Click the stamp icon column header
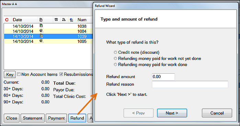 (x=64, y=20)
